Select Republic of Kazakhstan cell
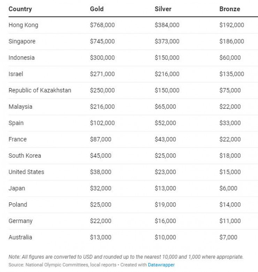The height and width of the screenshot is (272, 258). [x=40, y=90]
